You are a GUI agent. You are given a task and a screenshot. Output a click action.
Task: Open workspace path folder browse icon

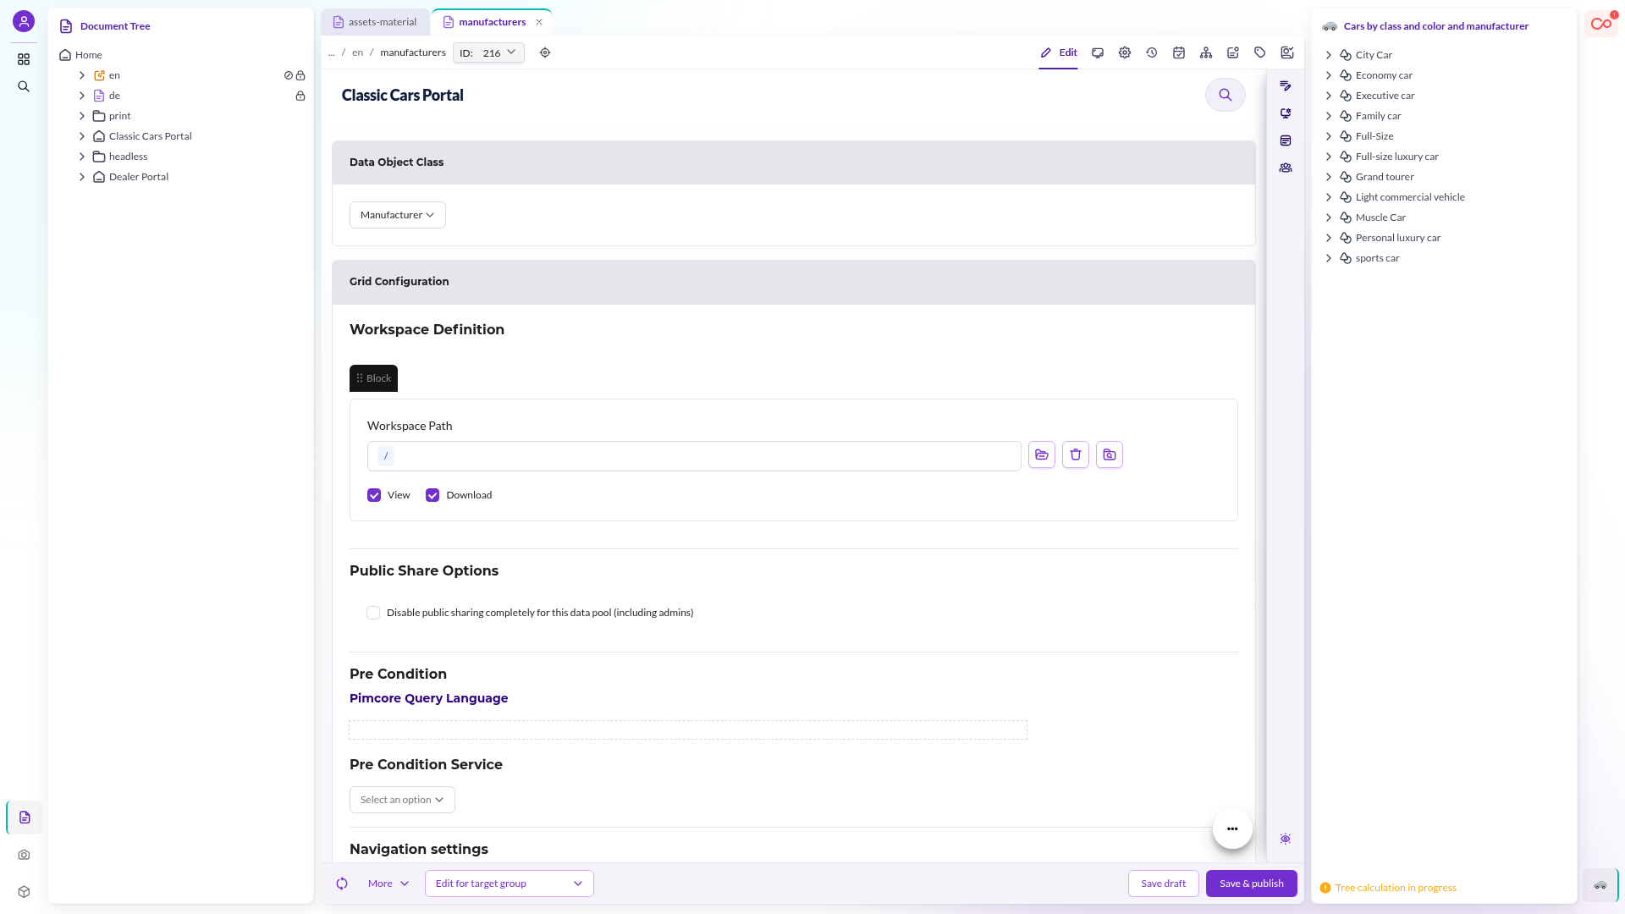[x=1042, y=454]
